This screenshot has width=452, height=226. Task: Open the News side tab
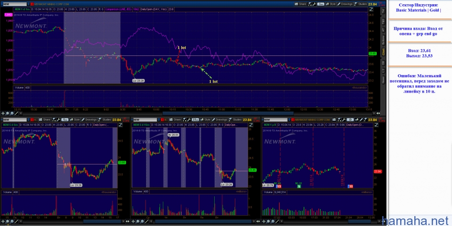click(x=383, y=80)
